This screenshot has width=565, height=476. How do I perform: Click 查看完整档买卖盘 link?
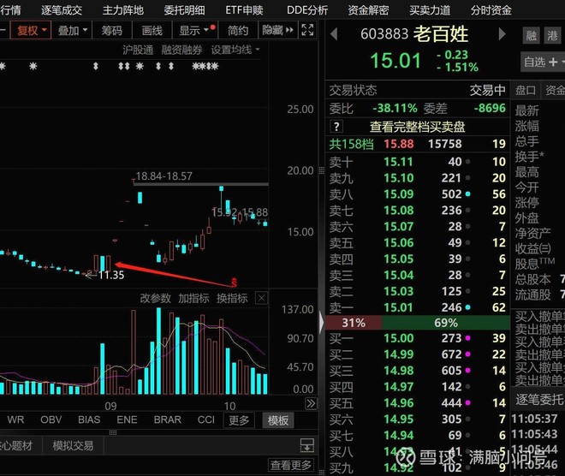pos(417,127)
